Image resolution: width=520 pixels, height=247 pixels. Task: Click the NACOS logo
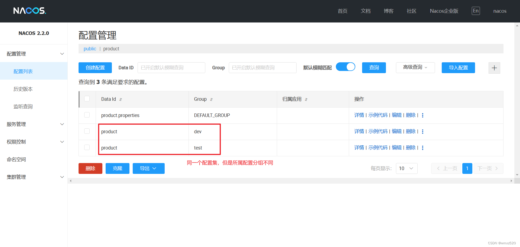(x=30, y=11)
